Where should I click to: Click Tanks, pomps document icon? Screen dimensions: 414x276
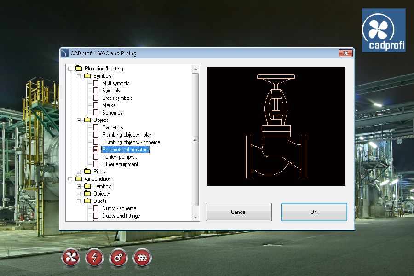96,157
